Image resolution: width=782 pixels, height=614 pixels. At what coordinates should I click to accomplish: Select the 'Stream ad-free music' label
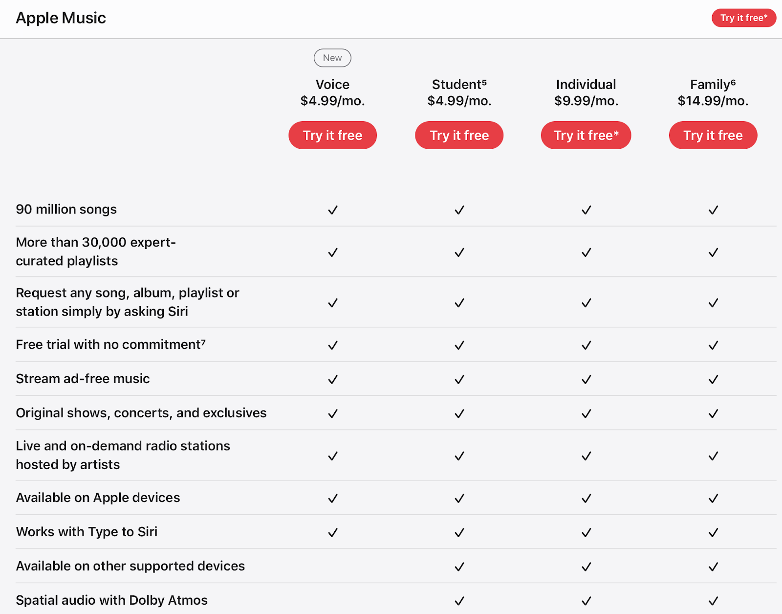(x=83, y=379)
